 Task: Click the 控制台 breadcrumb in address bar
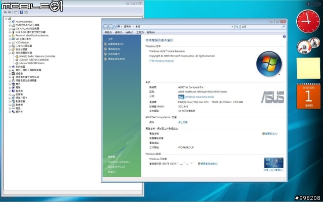[127, 27]
